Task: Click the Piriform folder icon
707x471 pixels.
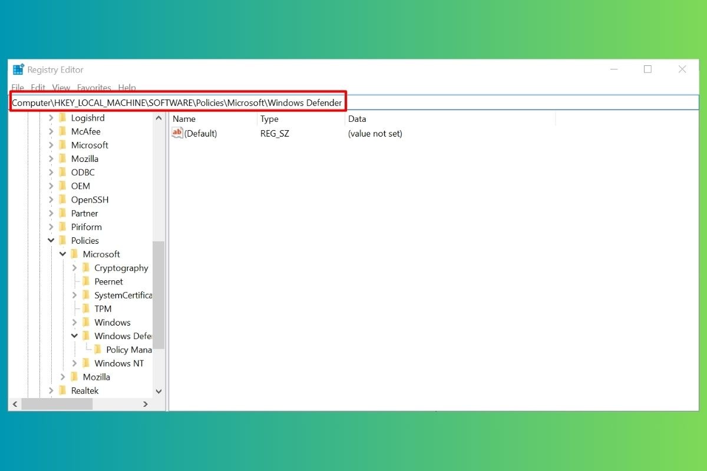Action: [62, 227]
